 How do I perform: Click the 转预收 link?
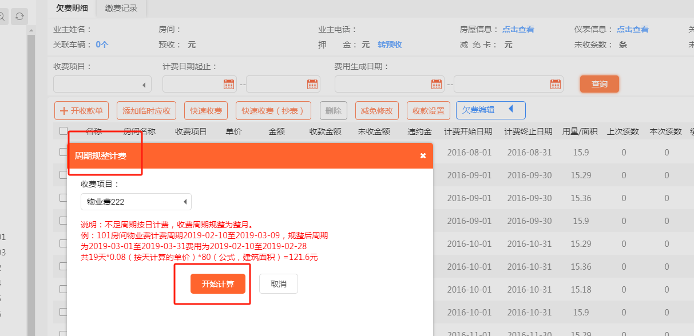[x=390, y=45]
